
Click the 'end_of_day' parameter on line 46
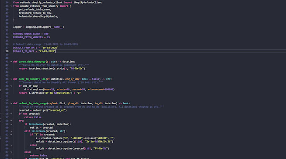click(x=72, y=79)
